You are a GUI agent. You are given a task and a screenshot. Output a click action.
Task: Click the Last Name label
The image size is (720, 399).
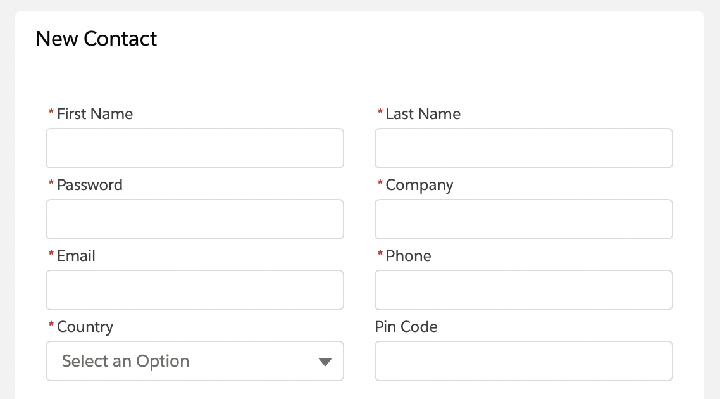click(x=423, y=114)
